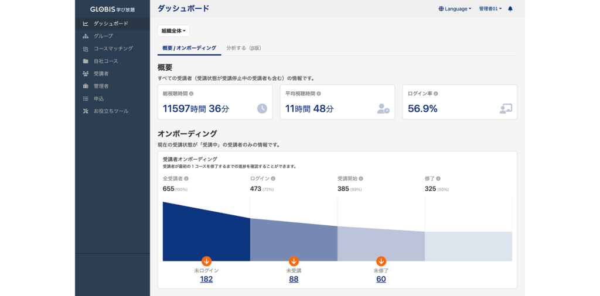Click info icon beside 平均視聴時間

tap(319, 94)
